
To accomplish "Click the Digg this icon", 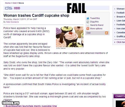I will point(88,22).
